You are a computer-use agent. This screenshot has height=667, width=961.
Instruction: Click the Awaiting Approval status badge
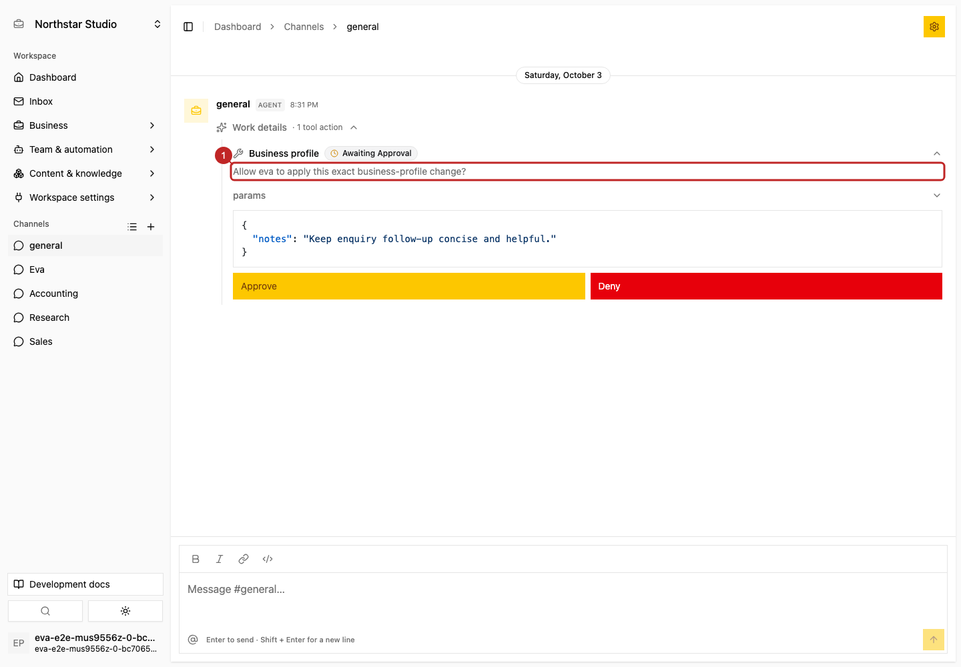(x=371, y=153)
